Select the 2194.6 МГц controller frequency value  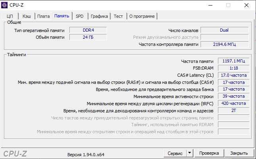point(224,44)
